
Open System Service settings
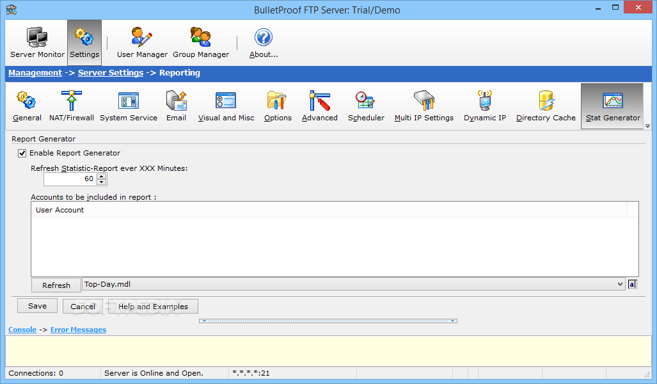click(x=129, y=106)
